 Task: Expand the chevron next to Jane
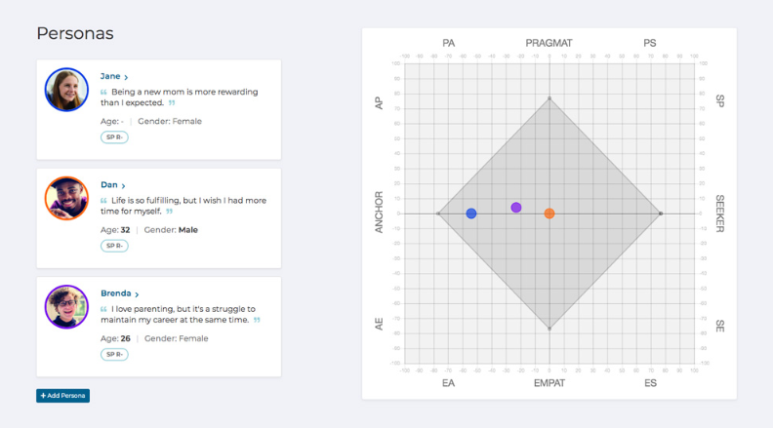tap(126, 77)
